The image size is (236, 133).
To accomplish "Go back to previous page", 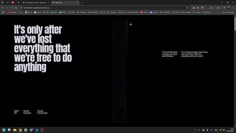I will 3,8.
